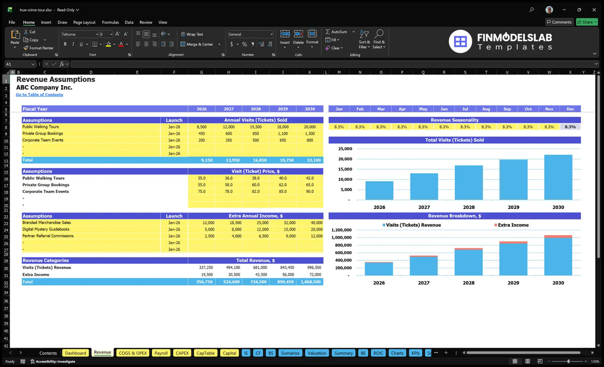Toggle italic formatting

coord(72,44)
